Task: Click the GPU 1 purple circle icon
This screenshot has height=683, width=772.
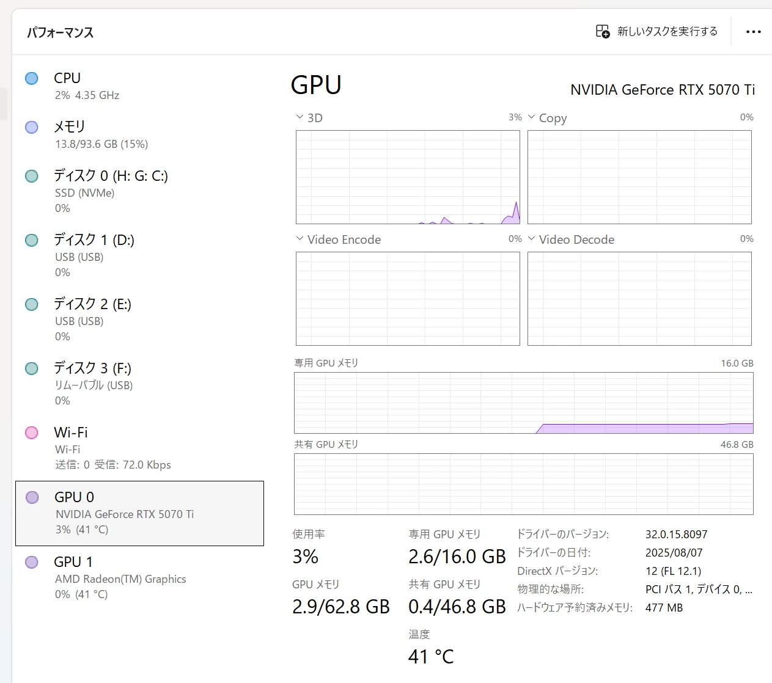Action: click(32, 562)
